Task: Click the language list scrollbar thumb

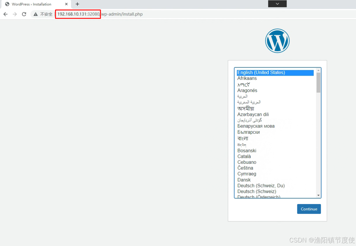Action: tap(318, 82)
